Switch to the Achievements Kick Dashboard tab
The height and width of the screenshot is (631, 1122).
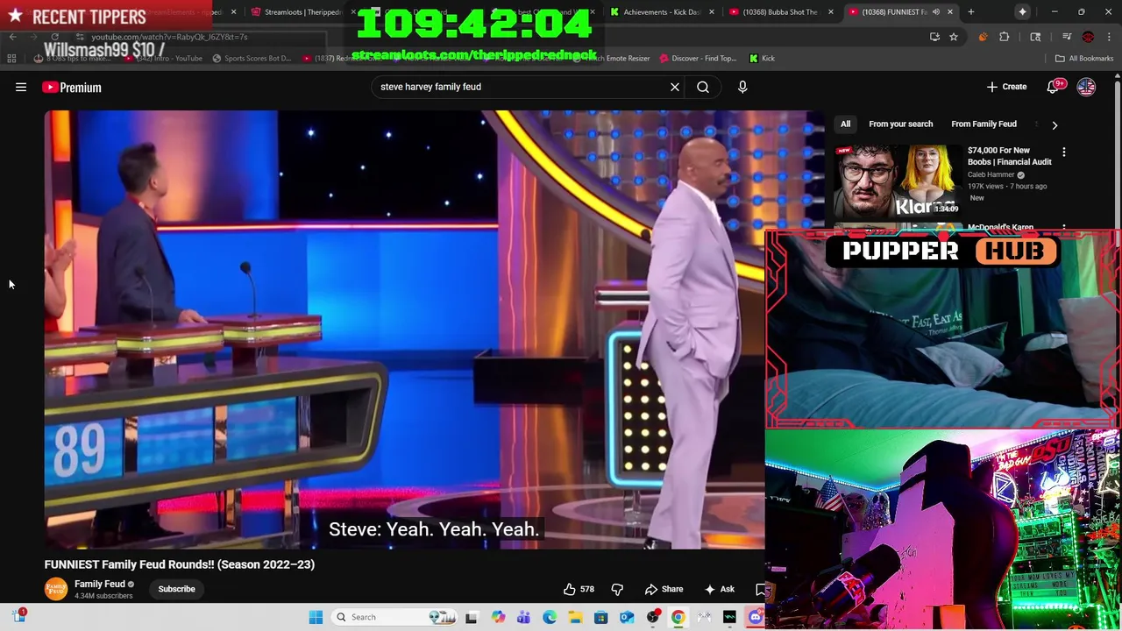pyautogui.click(x=662, y=11)
